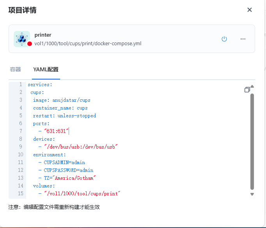Click the 'devices:' line
Viewport: 266px width, 228px height.
click(44, 139)
